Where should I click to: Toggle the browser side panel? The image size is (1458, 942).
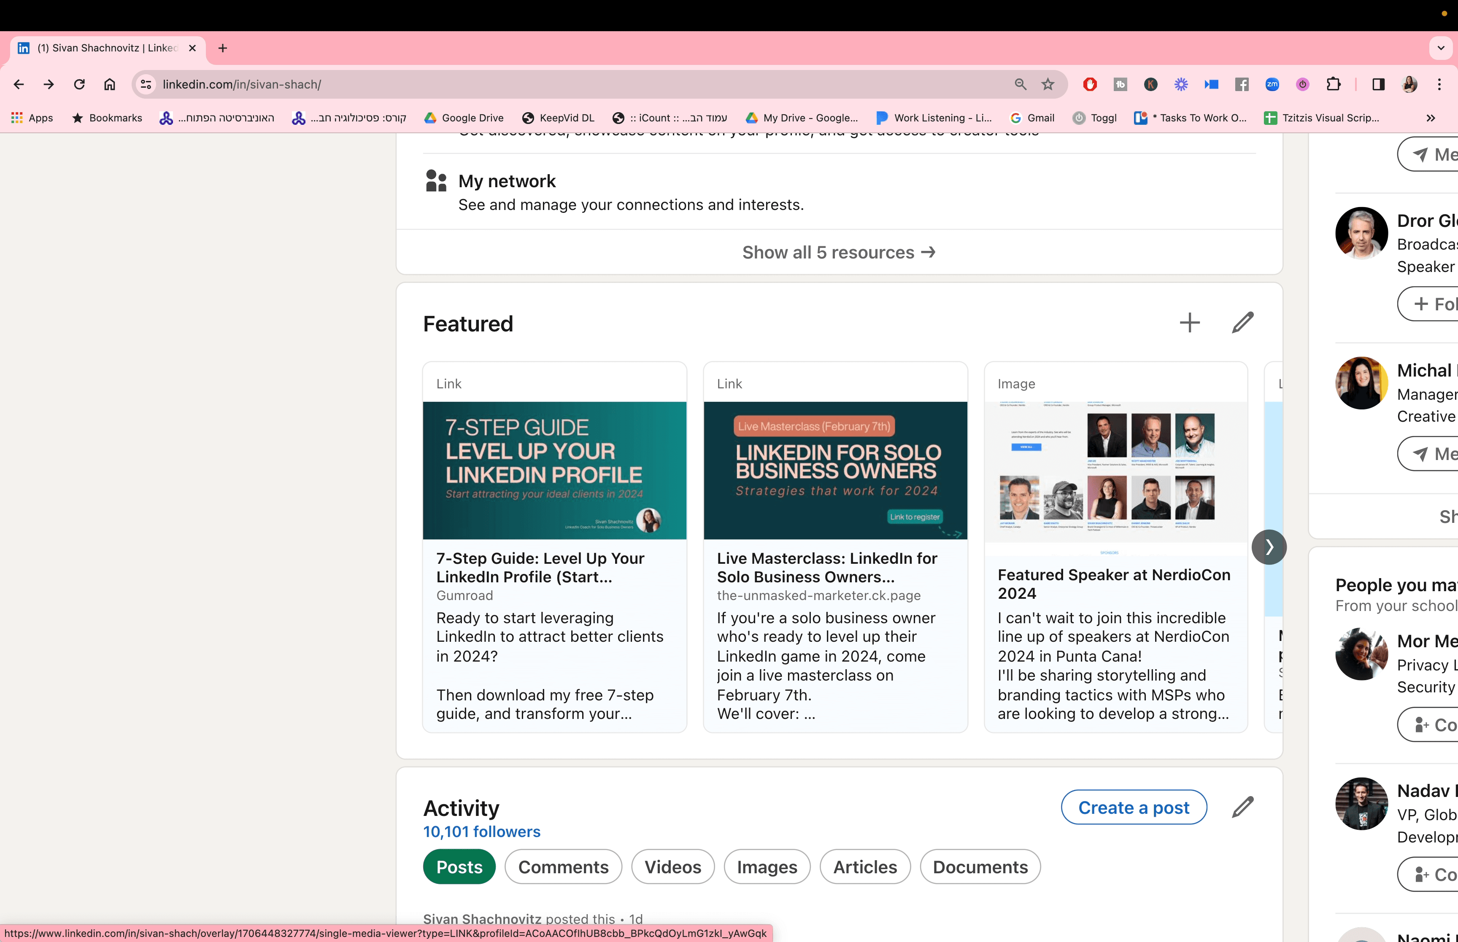click(1378, 84)
